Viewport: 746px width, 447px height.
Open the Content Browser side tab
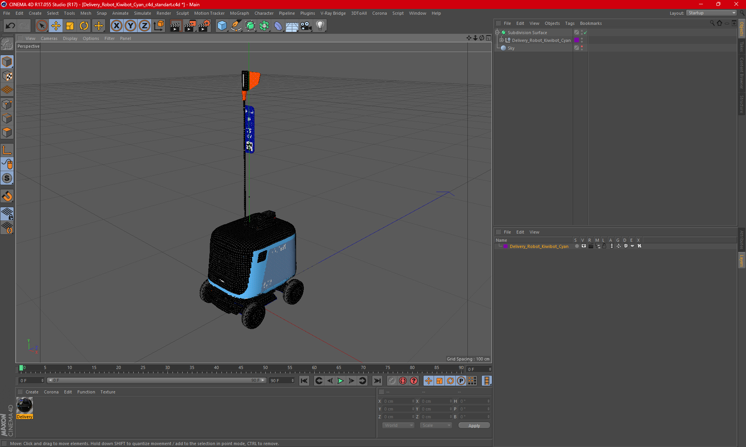[742, 73]
